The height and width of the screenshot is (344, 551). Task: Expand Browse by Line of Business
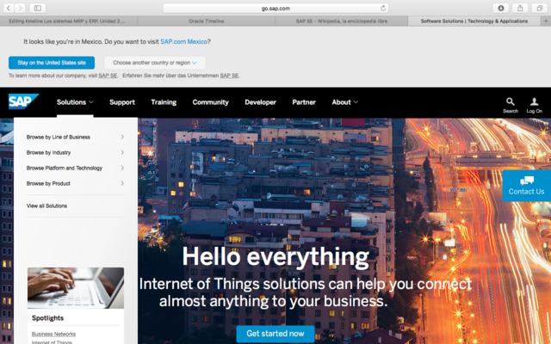click(x=75, y=137)
